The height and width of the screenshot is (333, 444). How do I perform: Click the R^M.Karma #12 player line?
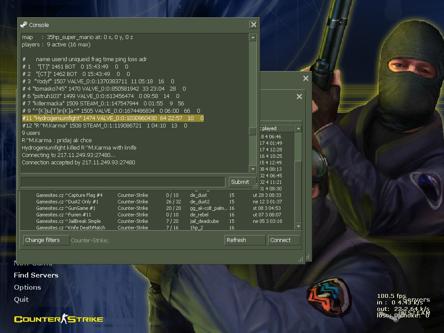104,125
